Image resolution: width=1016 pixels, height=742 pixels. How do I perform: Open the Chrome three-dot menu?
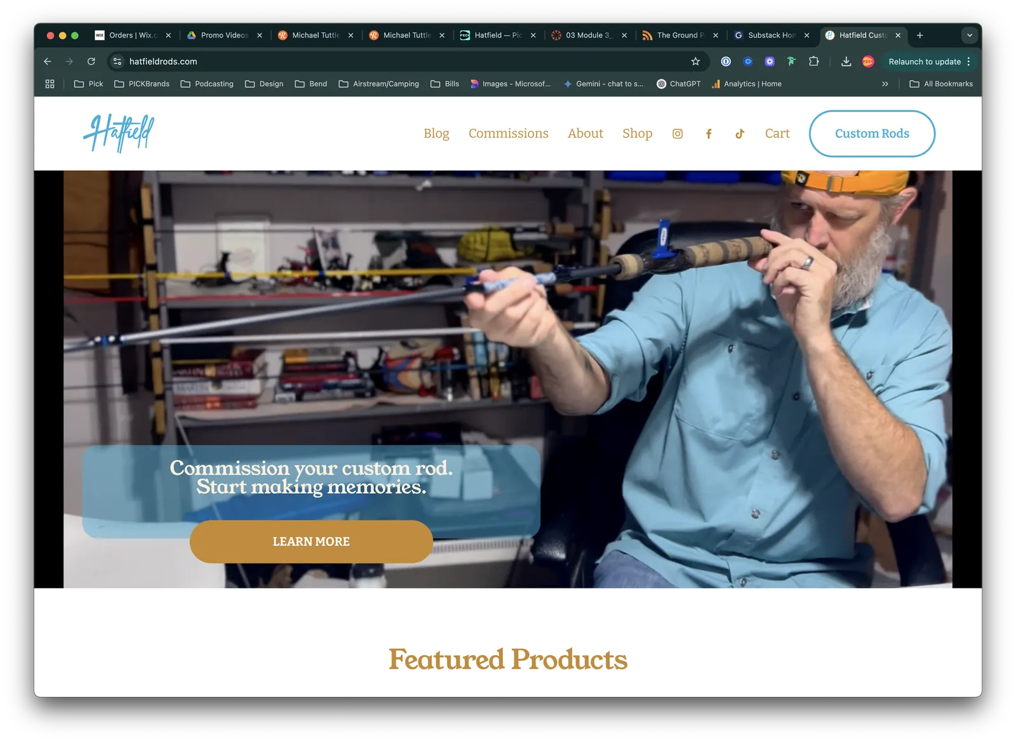(x=968, y=62)
